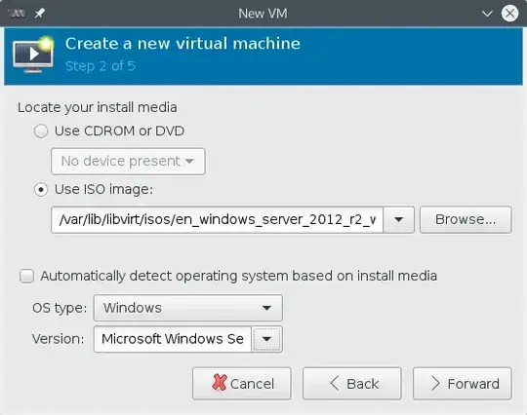The width and height of the screenshot is (527, 415).
Task: Open the No device present dropdown
Action: point(128,162)
